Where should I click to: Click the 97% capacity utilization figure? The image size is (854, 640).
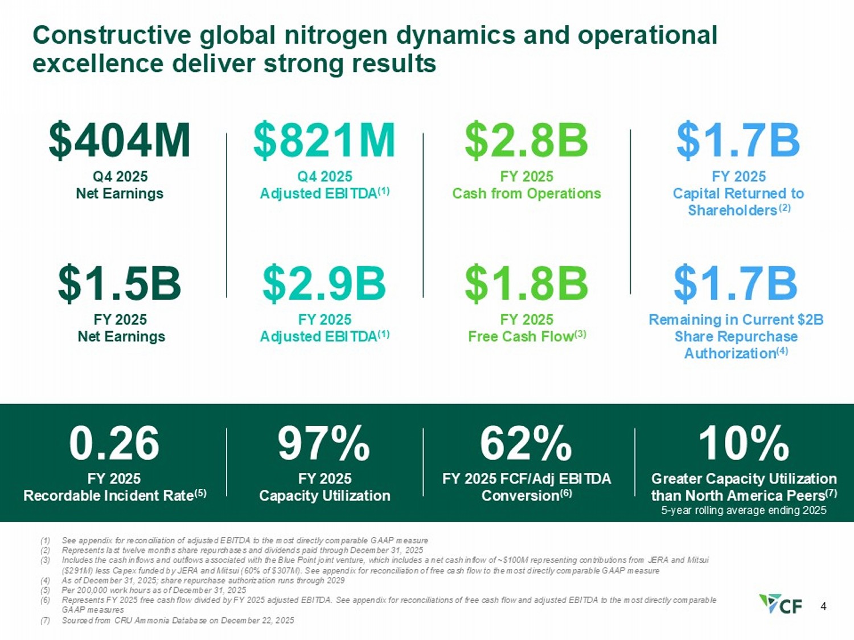click(324, 443)
